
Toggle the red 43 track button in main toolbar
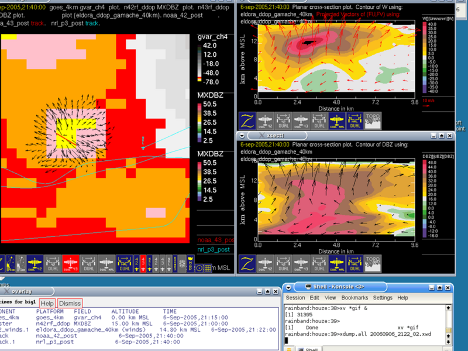(143, 263)
